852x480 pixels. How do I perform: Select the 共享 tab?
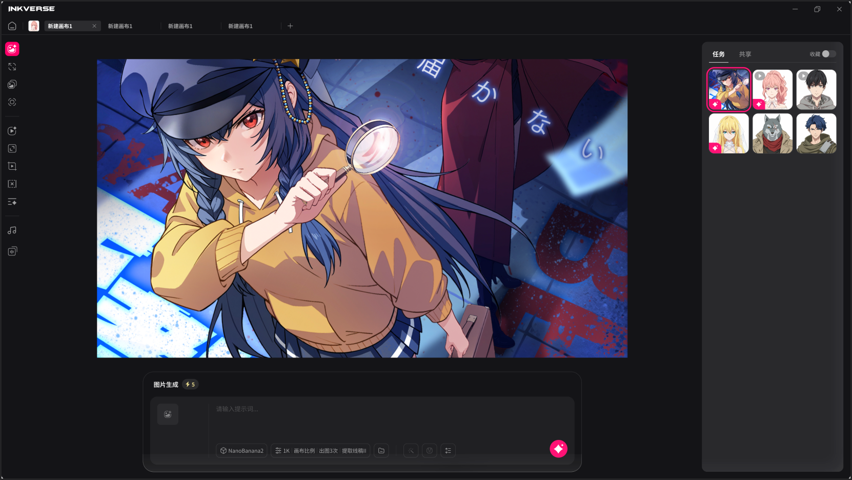tap(745, 54)
